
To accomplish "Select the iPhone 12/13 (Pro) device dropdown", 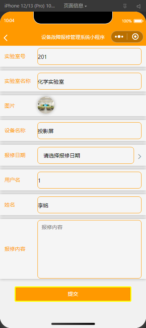I will point(30,6).
